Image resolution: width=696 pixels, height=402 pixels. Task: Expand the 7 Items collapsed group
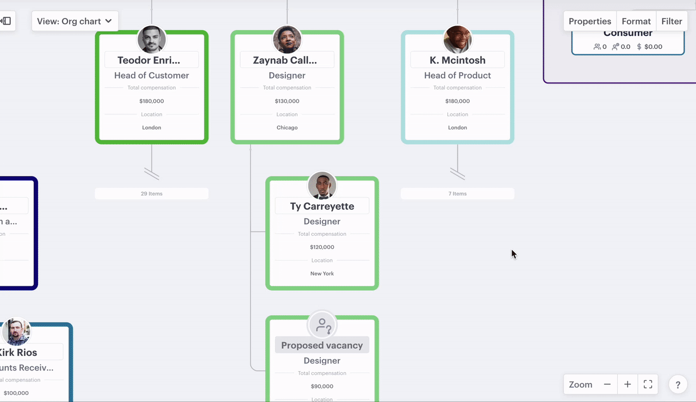click(457, 193)
